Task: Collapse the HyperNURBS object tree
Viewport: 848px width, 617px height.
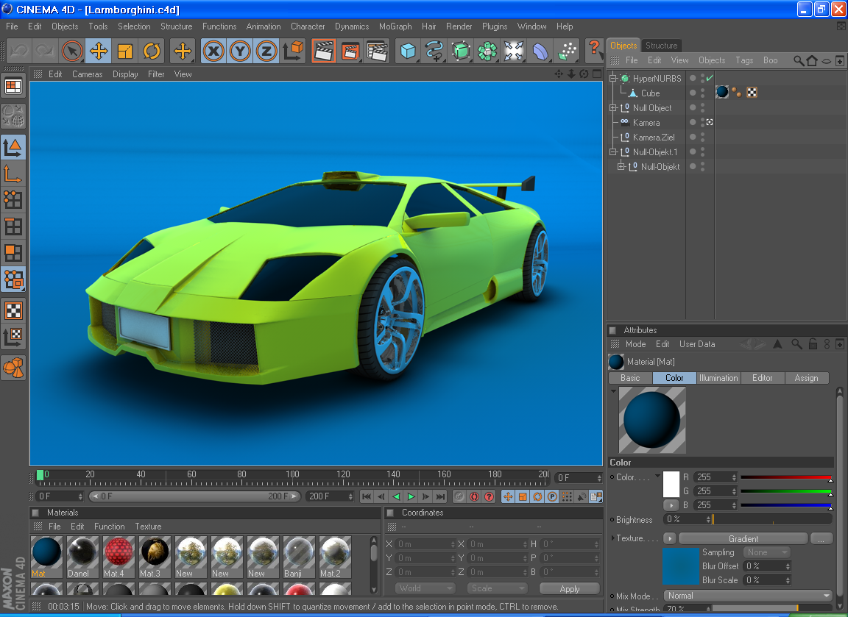Action: (613, 79)
